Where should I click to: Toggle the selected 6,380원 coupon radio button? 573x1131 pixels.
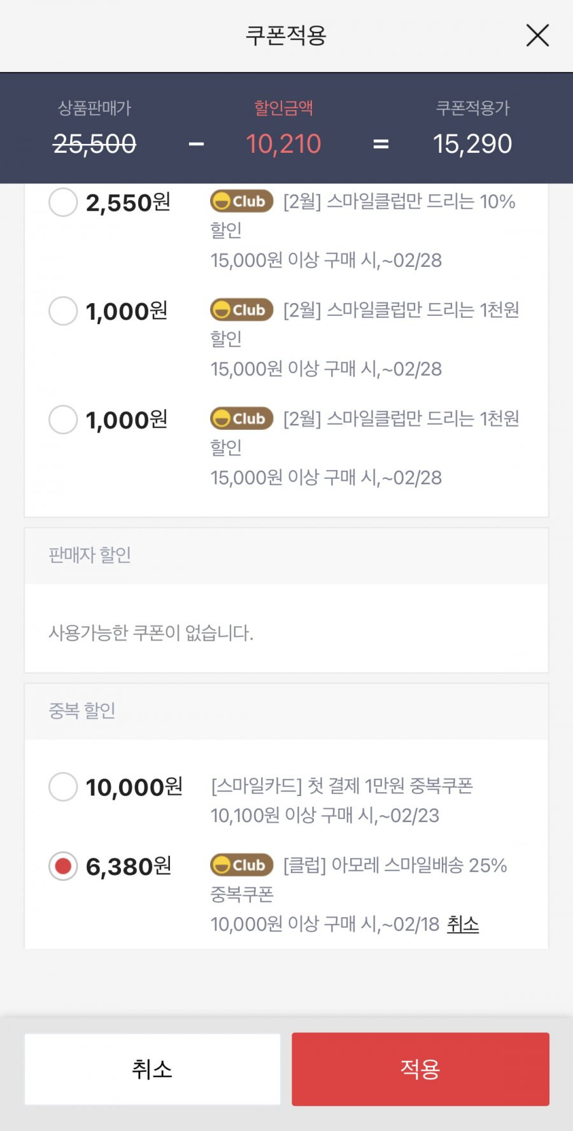[63, 866]
